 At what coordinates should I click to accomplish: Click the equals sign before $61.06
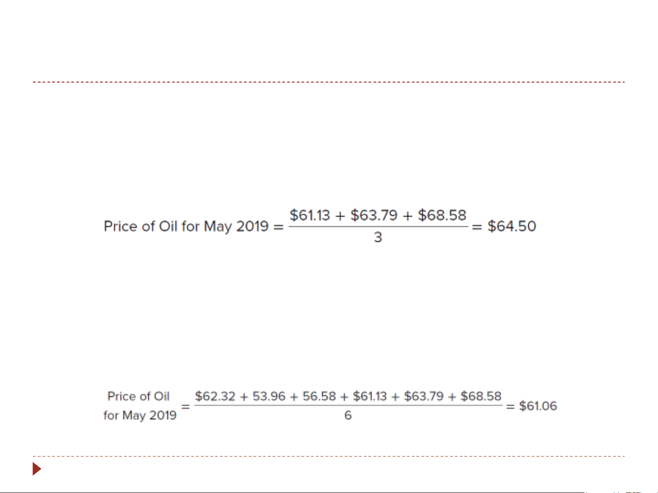tap(510, 406)
